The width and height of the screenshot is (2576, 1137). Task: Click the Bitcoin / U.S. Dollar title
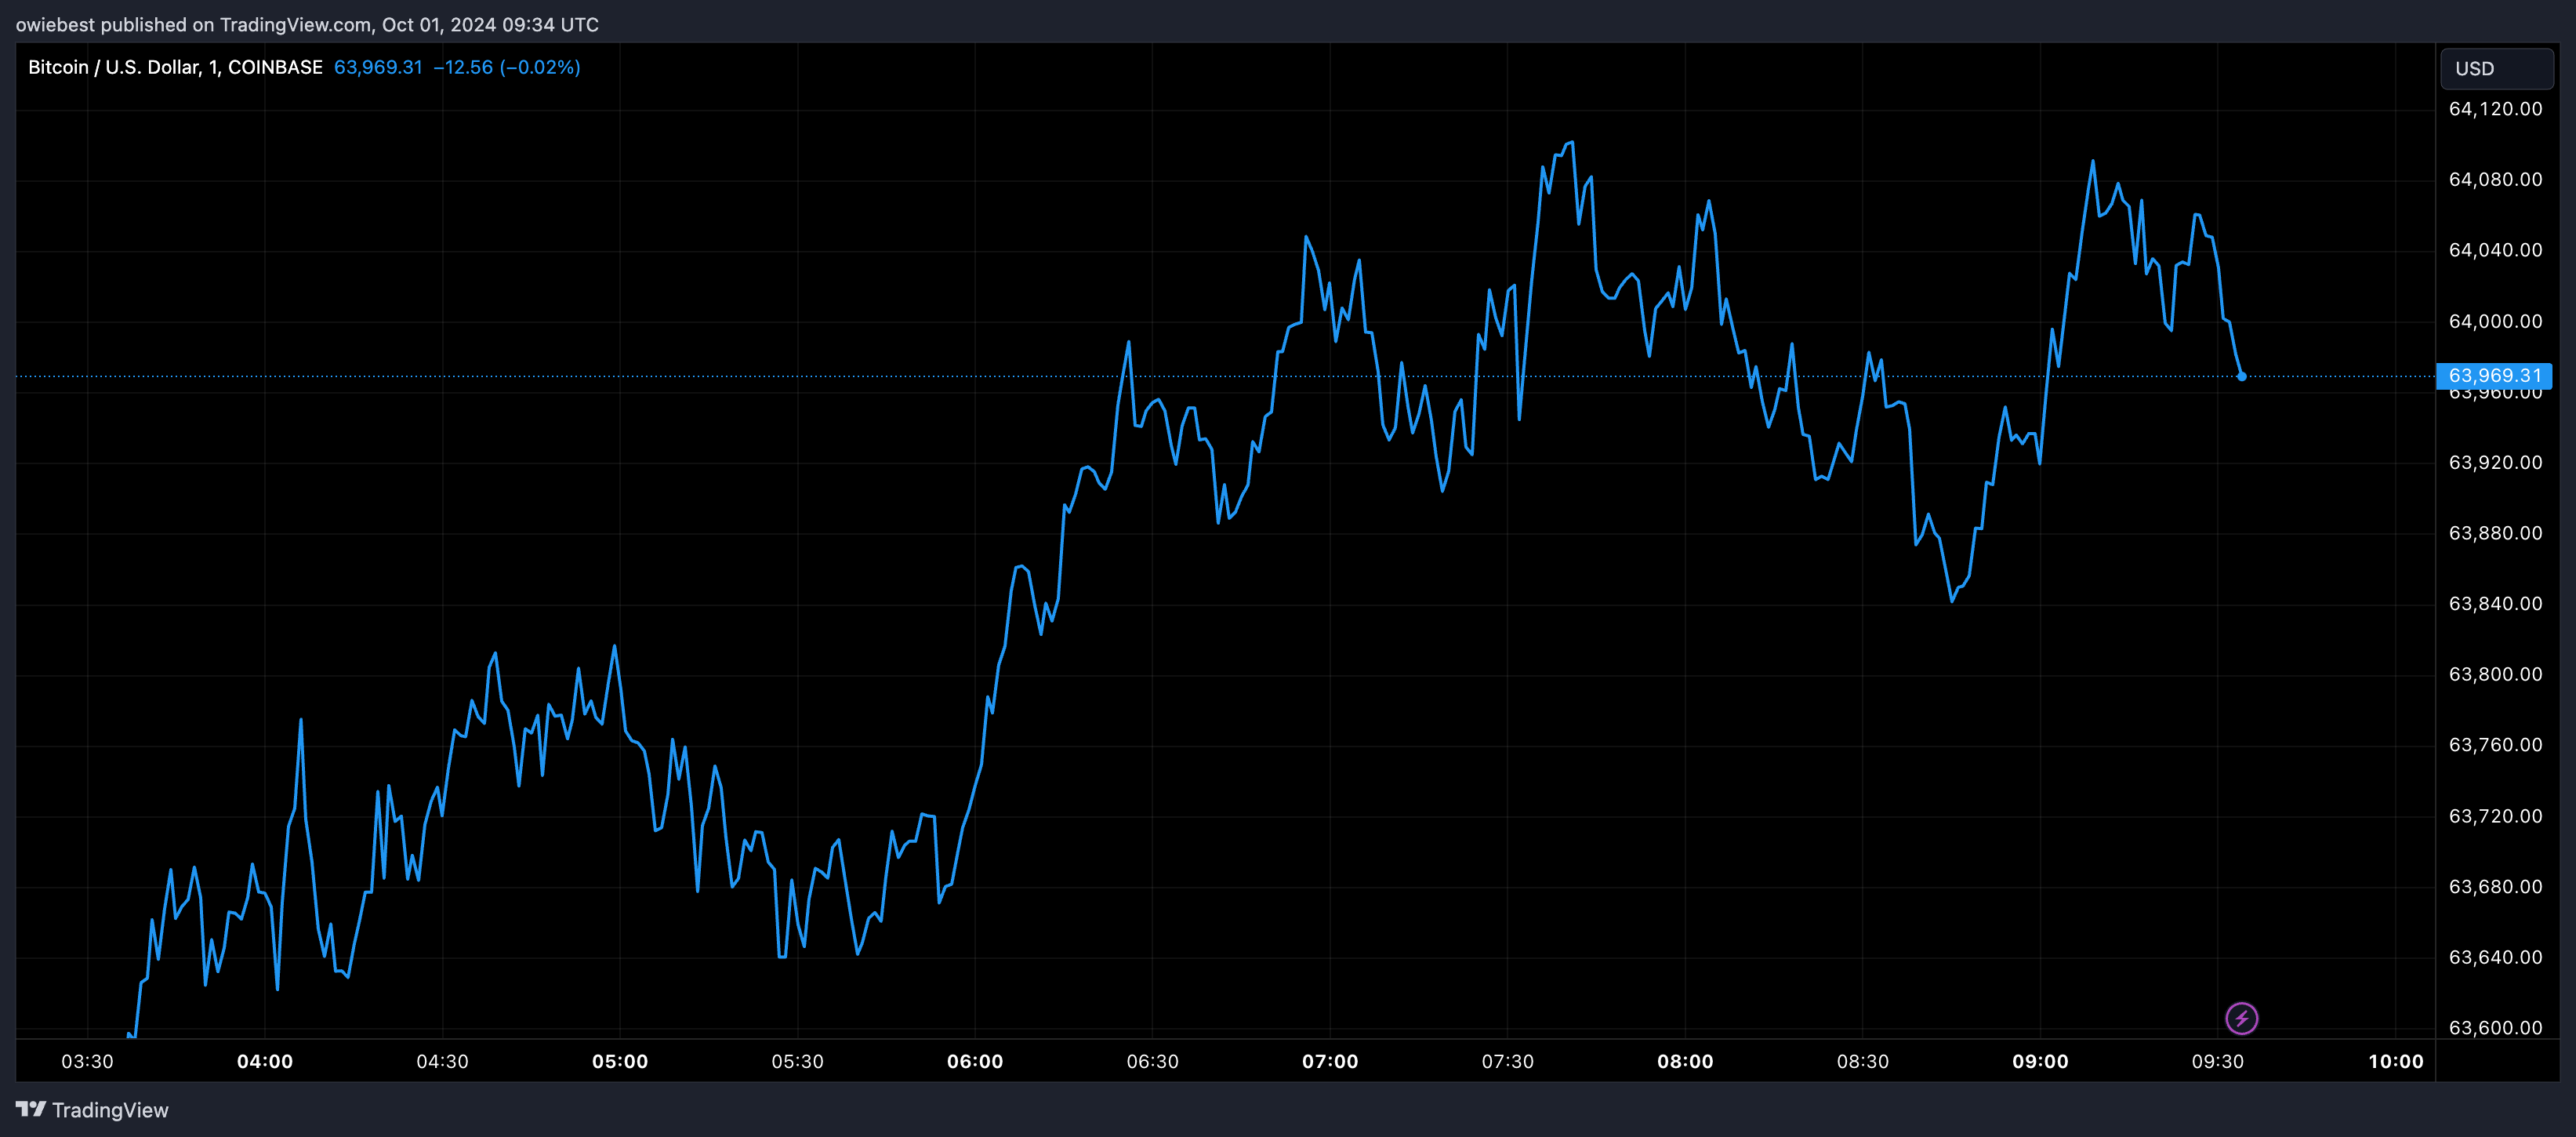coord(175,67)
